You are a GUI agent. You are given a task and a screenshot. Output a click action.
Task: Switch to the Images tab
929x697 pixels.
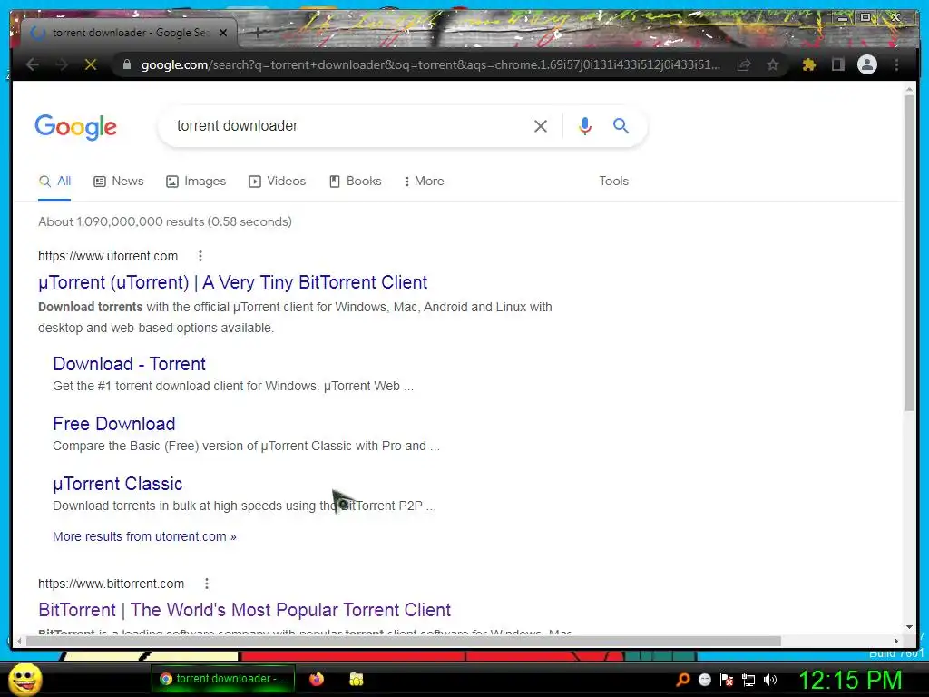[196, 182]
